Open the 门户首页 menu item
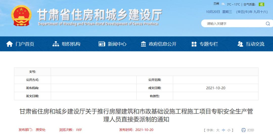Image resolution: width=273 pixels, height=134 pixels. (x=25, y=44)
